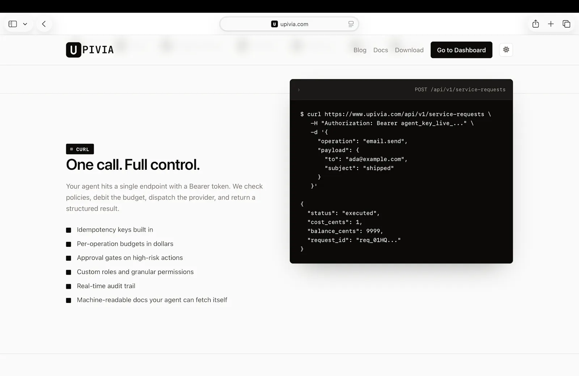Click the "to": "ada@example.com" line
Viewport: 579px width, 376px height.
pos(366,159)
